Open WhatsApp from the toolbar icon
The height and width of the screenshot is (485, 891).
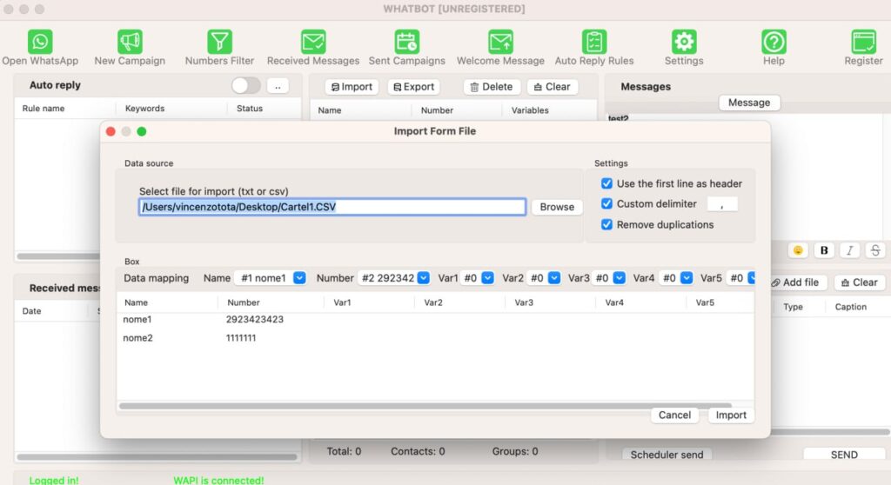pos(40,42)
